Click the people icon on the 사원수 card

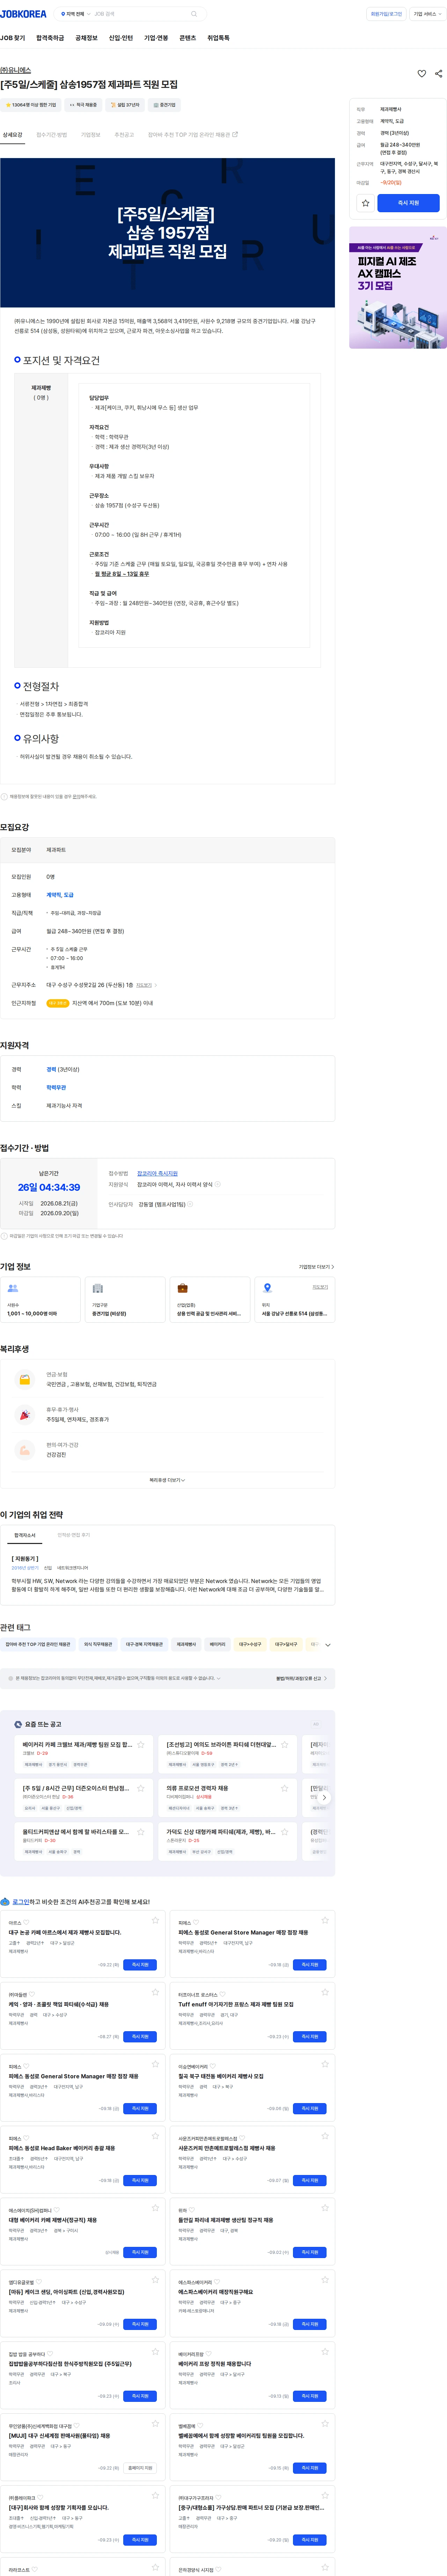click(13, 1288)
